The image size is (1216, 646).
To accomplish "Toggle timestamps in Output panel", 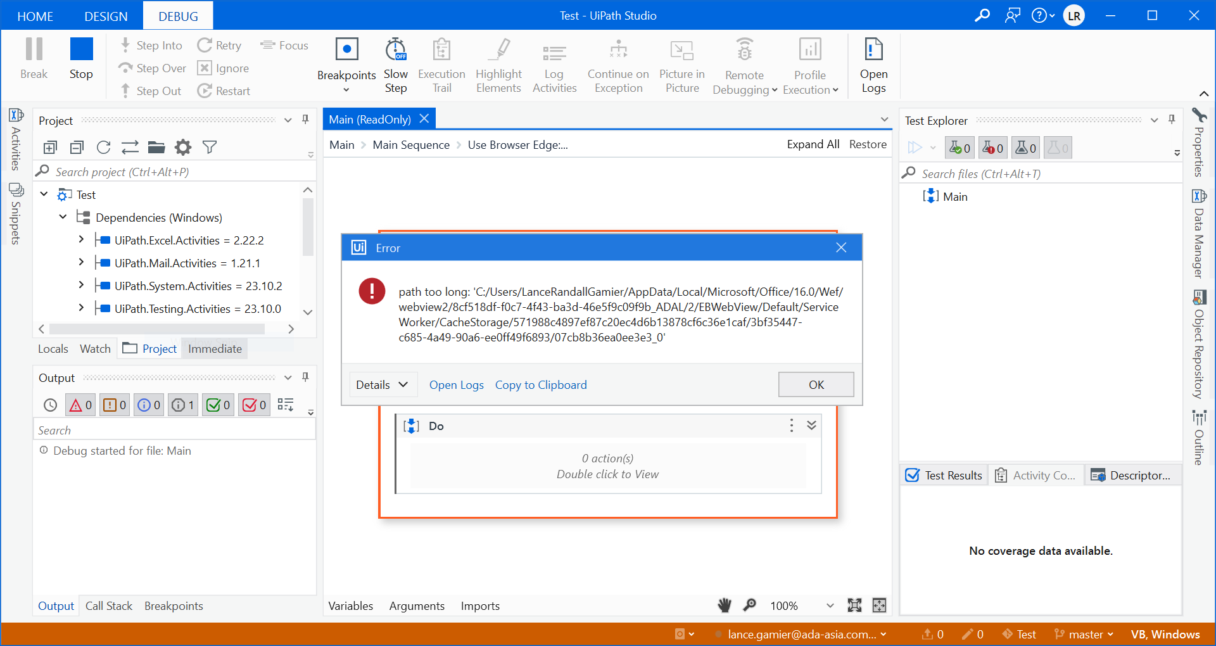I will pos(50,405).
